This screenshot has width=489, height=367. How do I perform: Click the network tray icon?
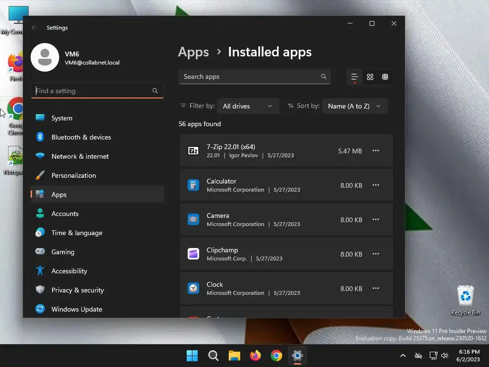coord(433,356)
